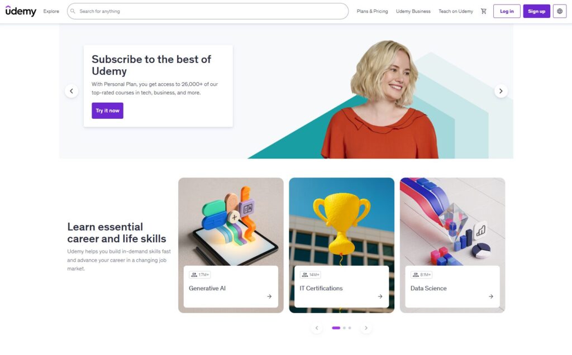Select the third carousel page dot

pos(350,328)
